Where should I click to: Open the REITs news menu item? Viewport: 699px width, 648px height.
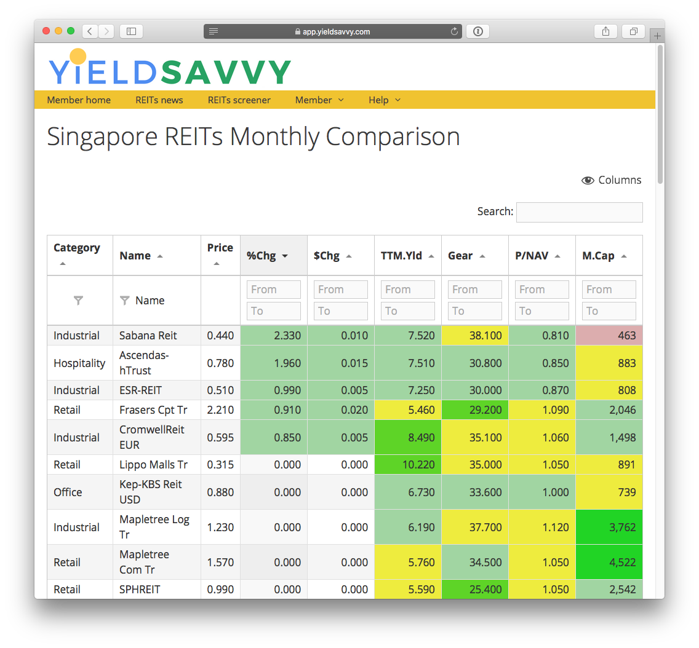click(159, 100)
